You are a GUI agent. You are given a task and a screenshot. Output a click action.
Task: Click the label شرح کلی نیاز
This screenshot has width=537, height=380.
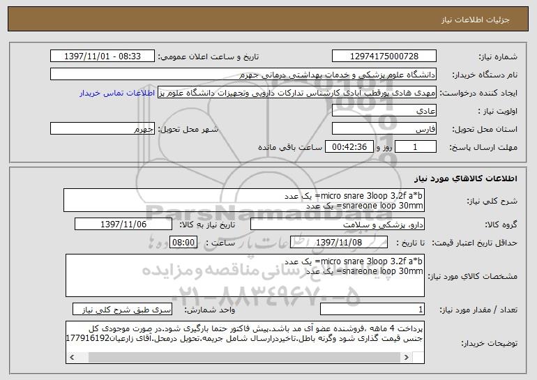click(x=492, y=201)
